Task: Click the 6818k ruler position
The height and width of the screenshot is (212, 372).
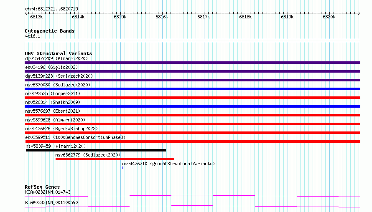Action: pyautogui.click(x=245, y=17)
